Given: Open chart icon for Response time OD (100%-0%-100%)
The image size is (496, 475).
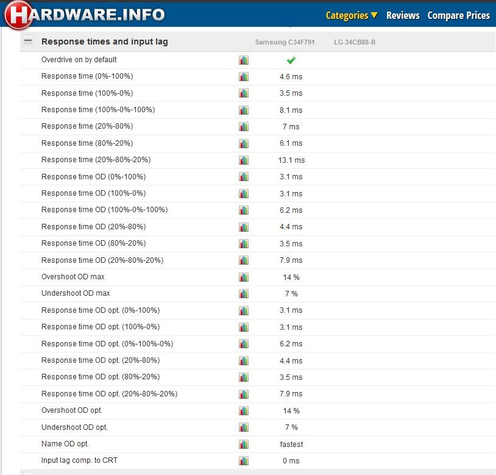Looking at the screenshot, I should 244,210.
